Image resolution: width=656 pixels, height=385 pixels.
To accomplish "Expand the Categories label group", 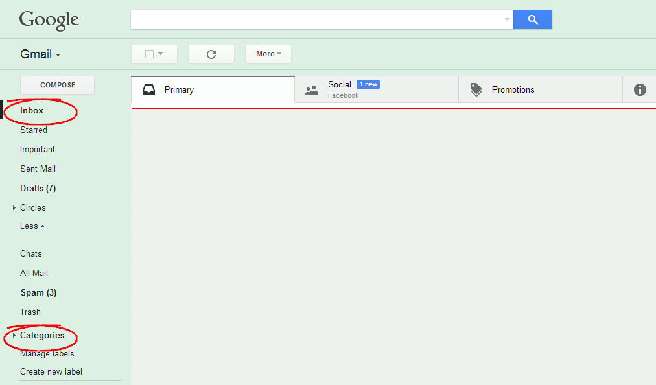I will 14,336.
